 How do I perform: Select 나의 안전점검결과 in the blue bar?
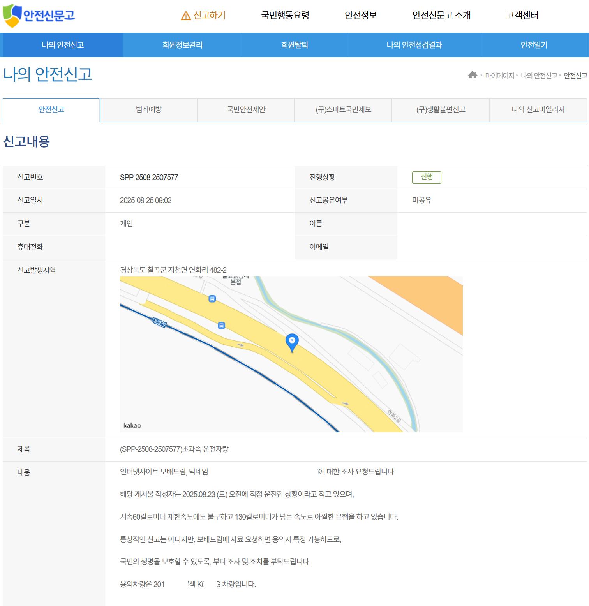click(414, 45)
